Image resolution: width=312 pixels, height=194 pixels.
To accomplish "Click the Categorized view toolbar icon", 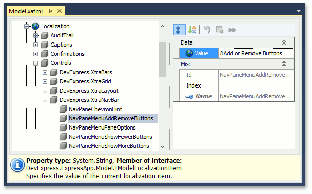I will click(180, 30).
